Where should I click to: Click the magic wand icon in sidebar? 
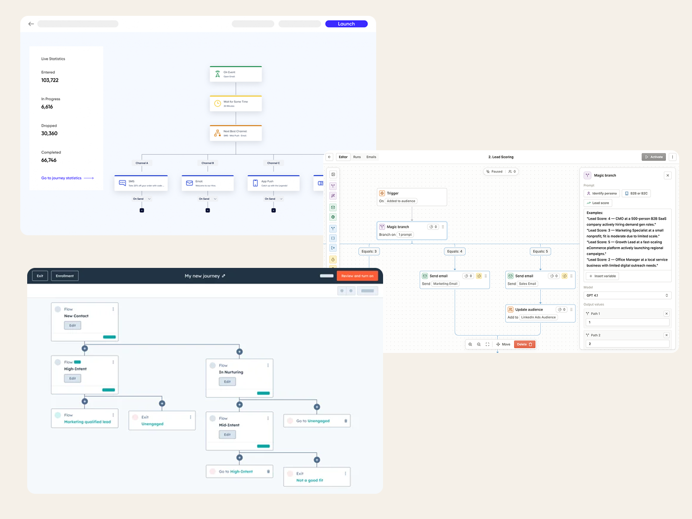pyautogui.click(x=333, y=196)
